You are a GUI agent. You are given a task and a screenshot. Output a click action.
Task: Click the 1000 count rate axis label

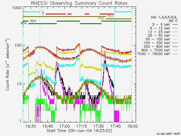[x=17, y=8]
